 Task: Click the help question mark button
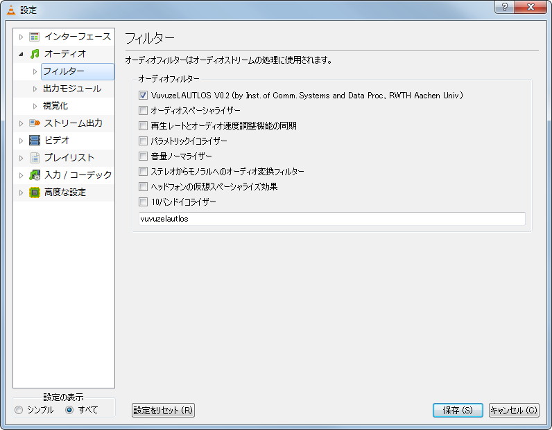(504, 7)
